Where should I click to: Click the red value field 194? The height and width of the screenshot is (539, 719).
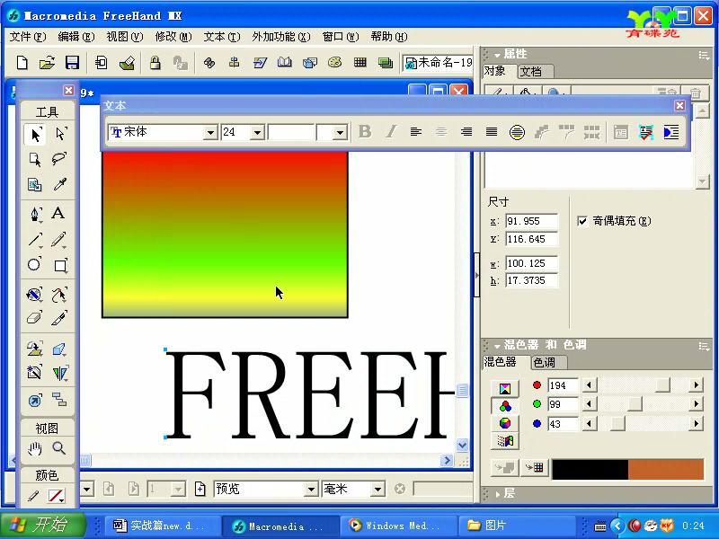pyautogui.click(x=563, y=385)
